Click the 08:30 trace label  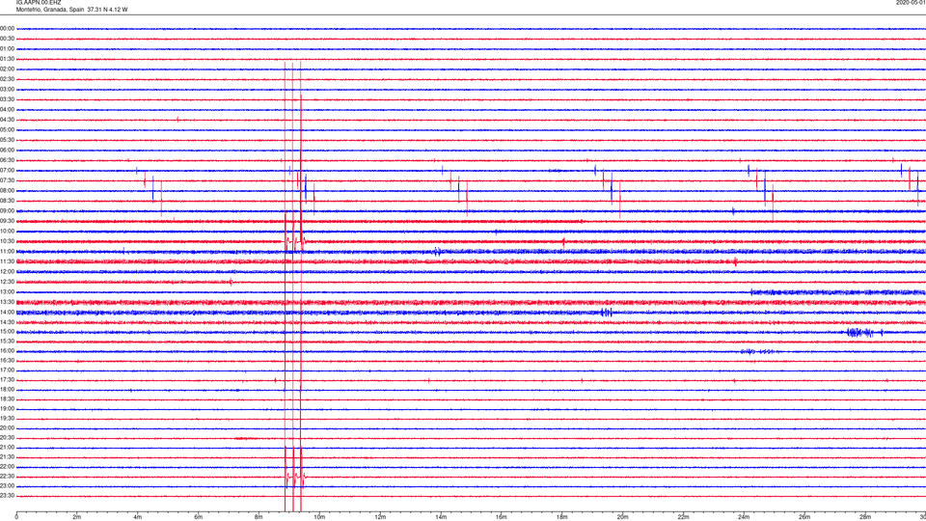(7, 201)
